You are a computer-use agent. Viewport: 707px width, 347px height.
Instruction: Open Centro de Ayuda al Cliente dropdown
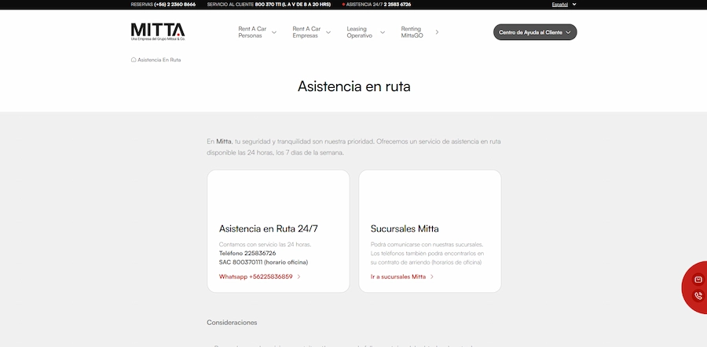pyautogui.click(x=535, y=32)
